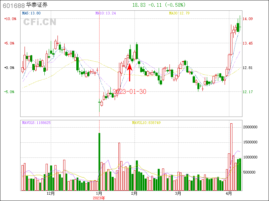Click the CFi.CN watermark logo
269x201 pixels.
40,22
